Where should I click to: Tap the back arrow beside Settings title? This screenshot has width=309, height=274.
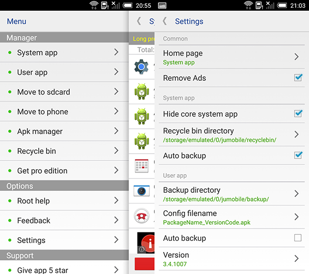click(165, 22)
